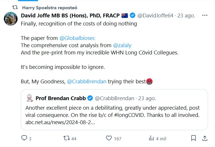Open @CrabbBrendan mention in main tweet
The image size is (215, 147).
click(87, 82)
